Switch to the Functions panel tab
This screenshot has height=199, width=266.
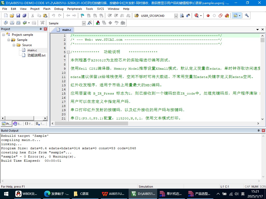(x=29, y=124)
